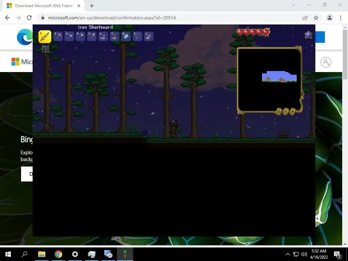
Task: Open the Windows Start menu
Action: point(8,254)
